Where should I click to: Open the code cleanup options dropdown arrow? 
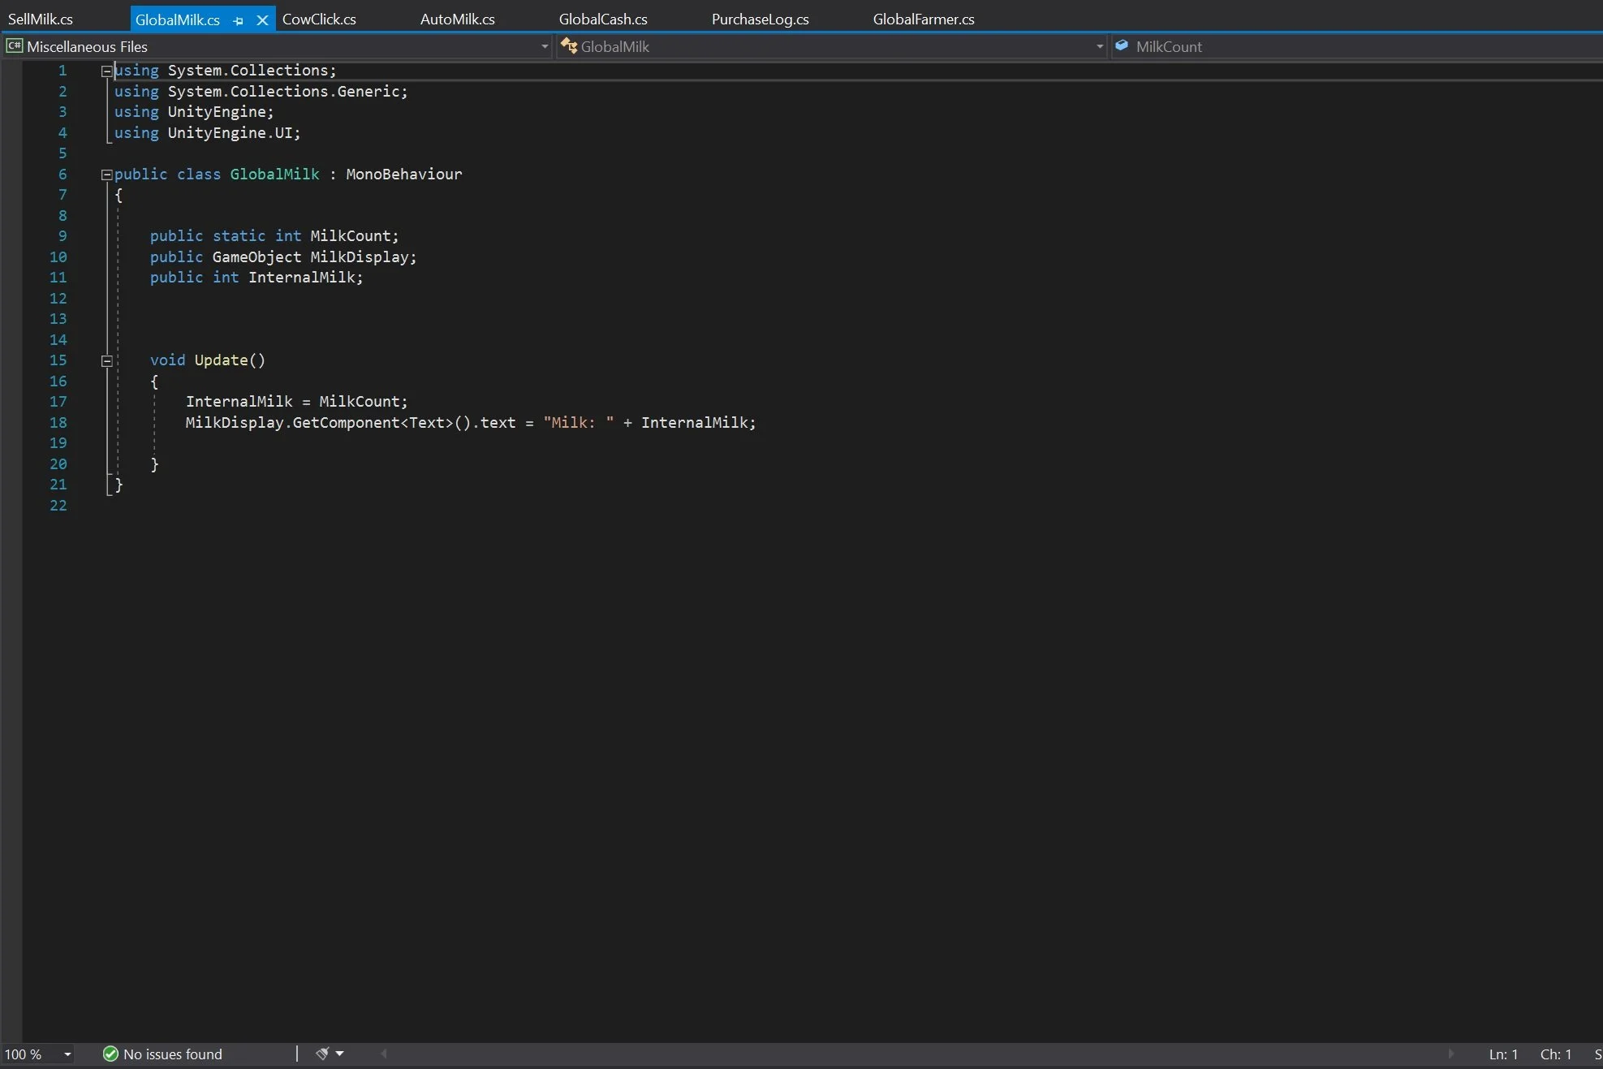[x=341, y=1054]
